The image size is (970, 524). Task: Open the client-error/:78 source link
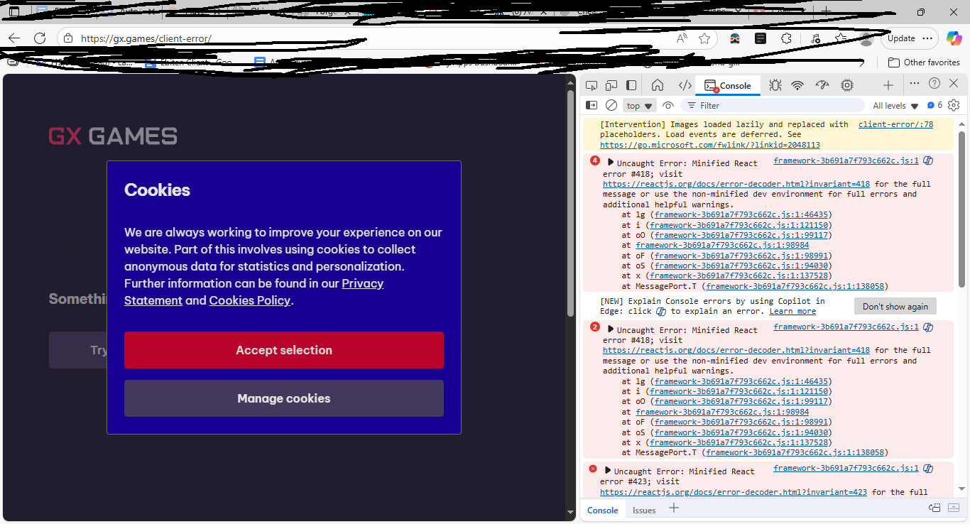click(895, 124)
